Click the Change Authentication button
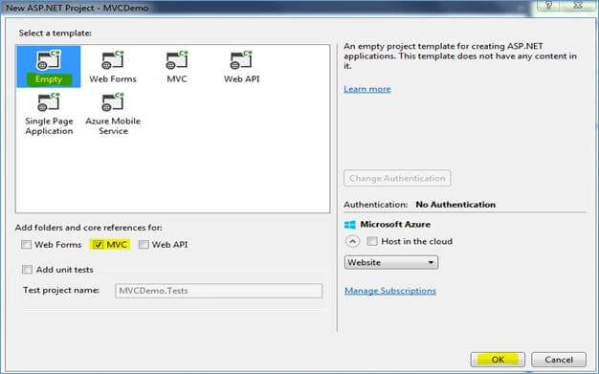Image resolution: width=599 pixels, height=374 pixels. pos(397,179)
